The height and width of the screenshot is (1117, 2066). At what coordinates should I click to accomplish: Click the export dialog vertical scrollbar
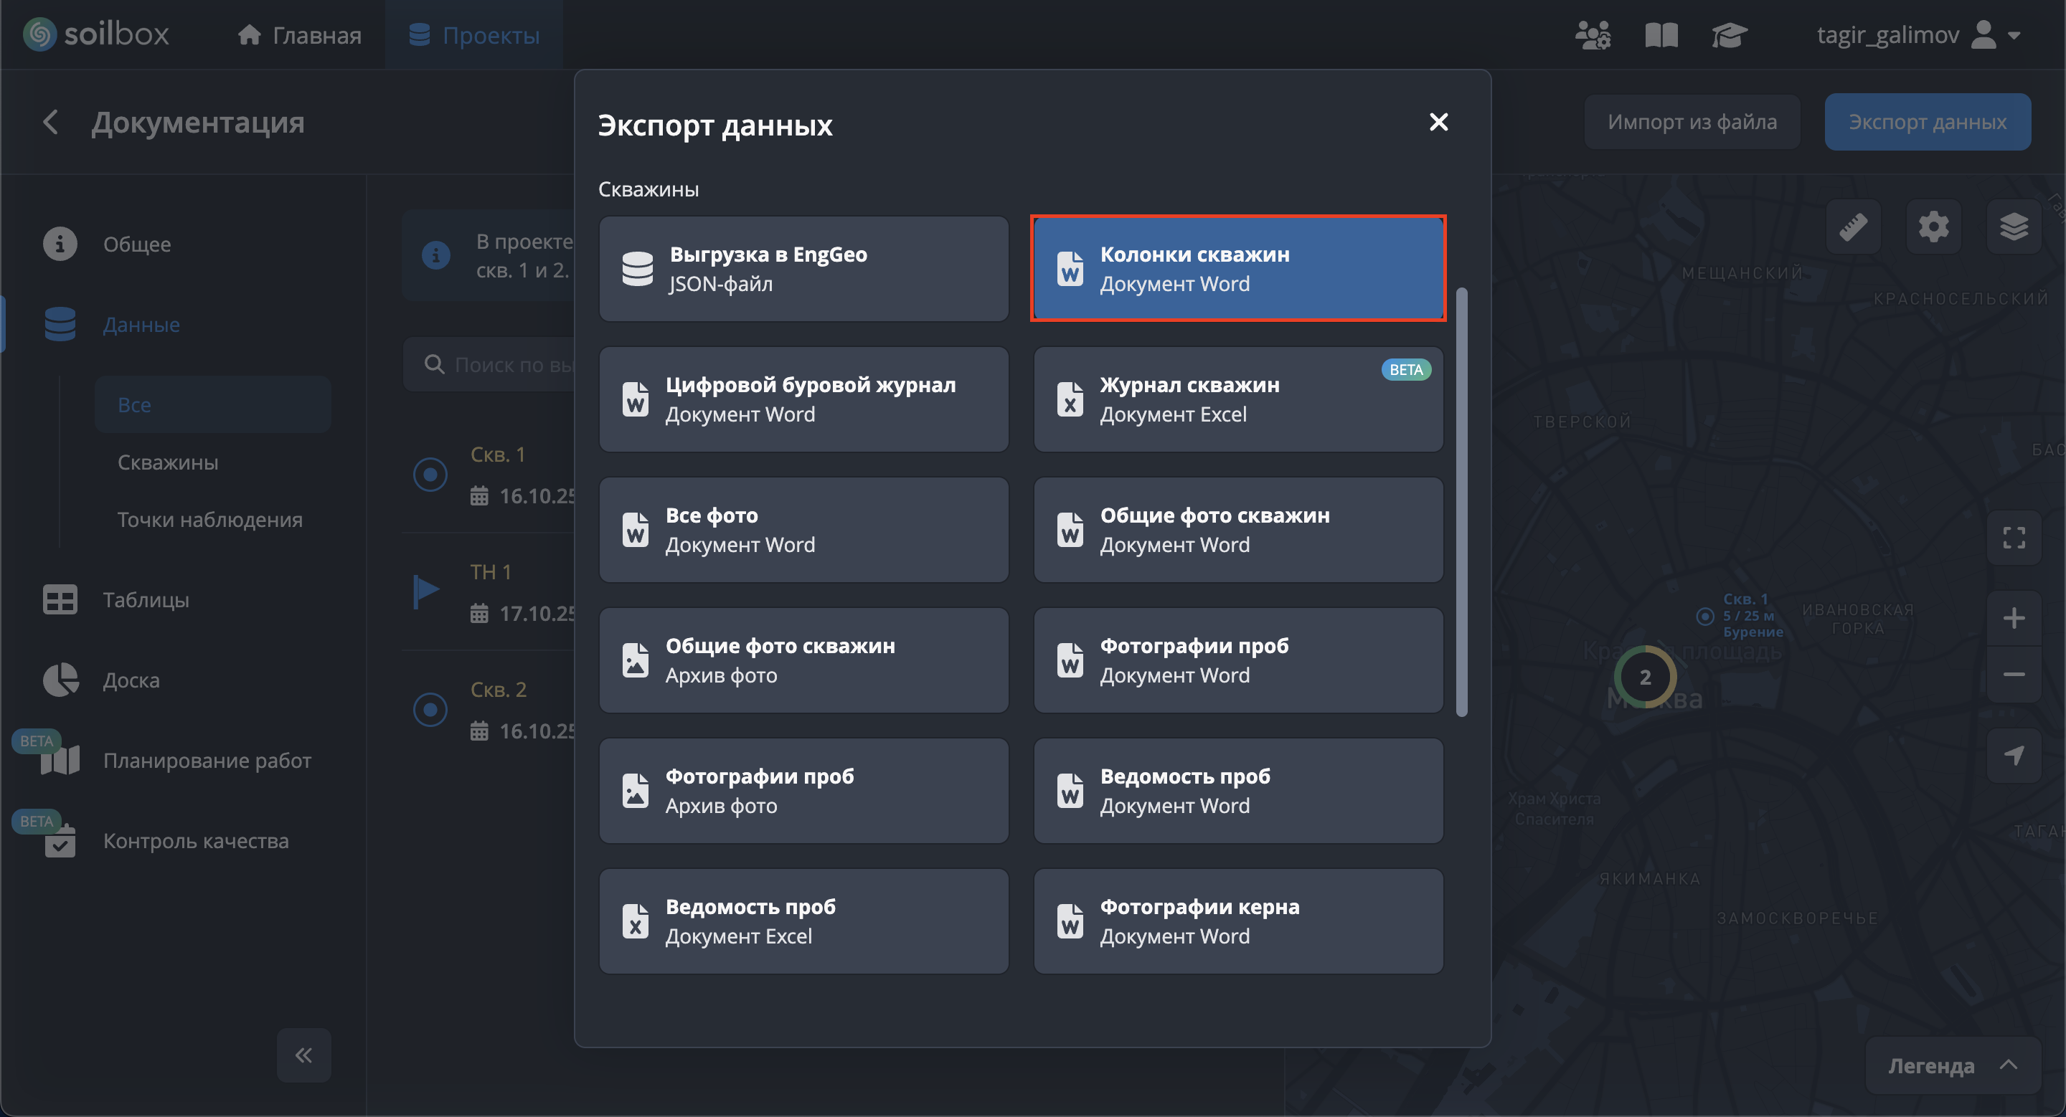[x=1461, y=502]
